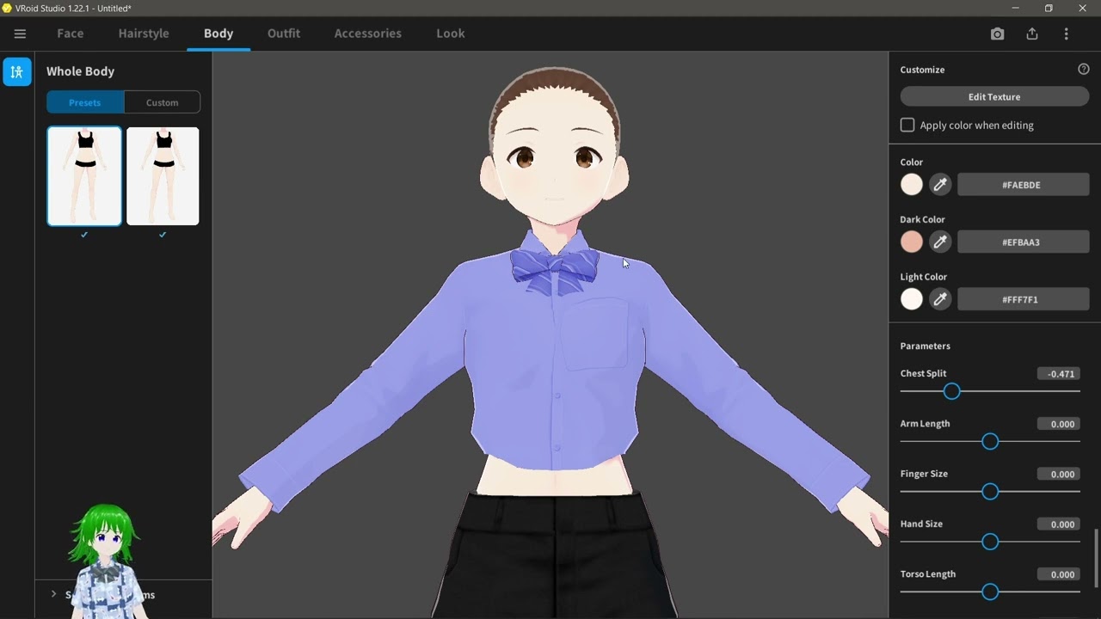
Task: Select the Whole Body sidebar icon
Action: (17, 72)
